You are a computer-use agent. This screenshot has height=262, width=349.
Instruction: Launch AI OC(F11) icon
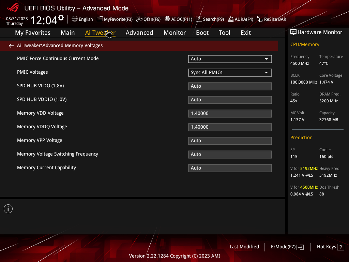point(167,19)
